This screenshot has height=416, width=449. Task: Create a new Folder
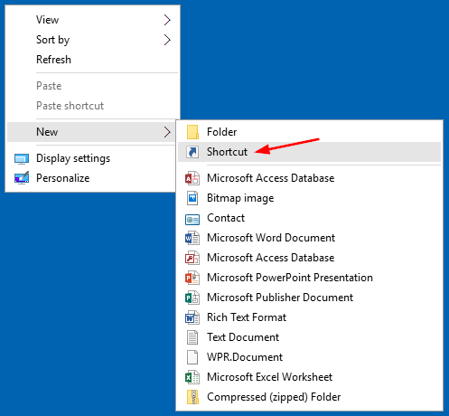pyautogui.click(x=310, y=132)
